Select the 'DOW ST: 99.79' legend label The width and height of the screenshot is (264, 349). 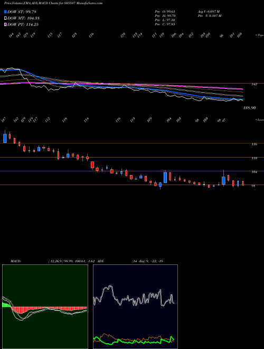coord(22,12)
